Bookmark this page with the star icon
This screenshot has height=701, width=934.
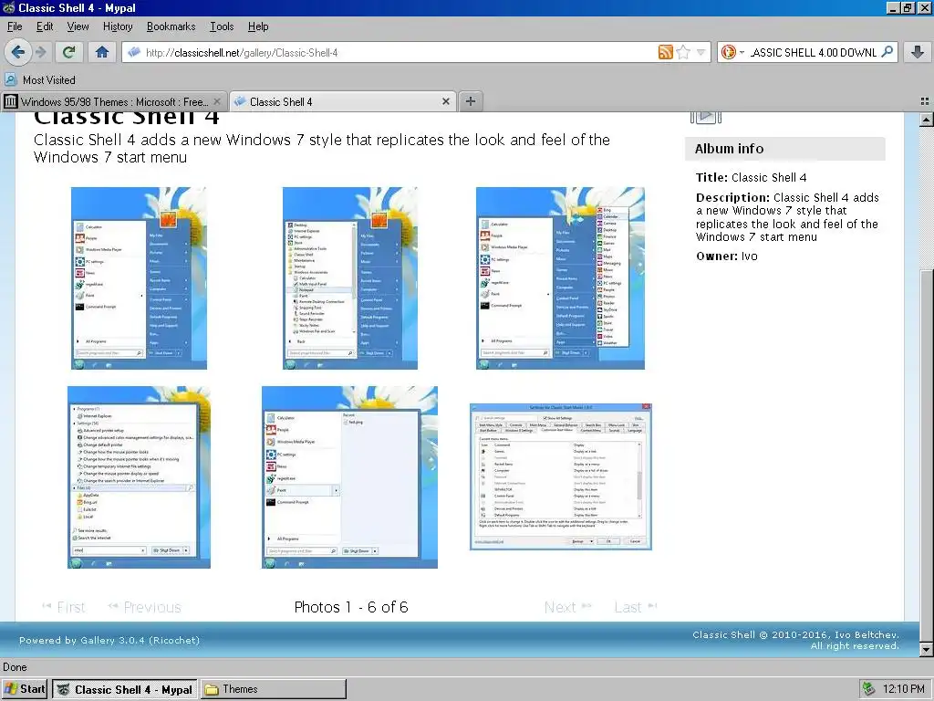point(683,52)
